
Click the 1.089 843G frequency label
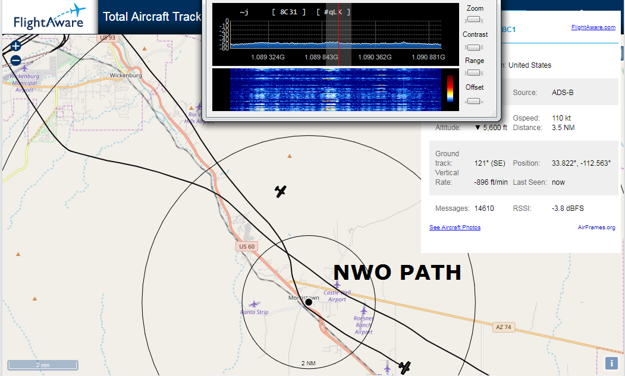point(321,57)
